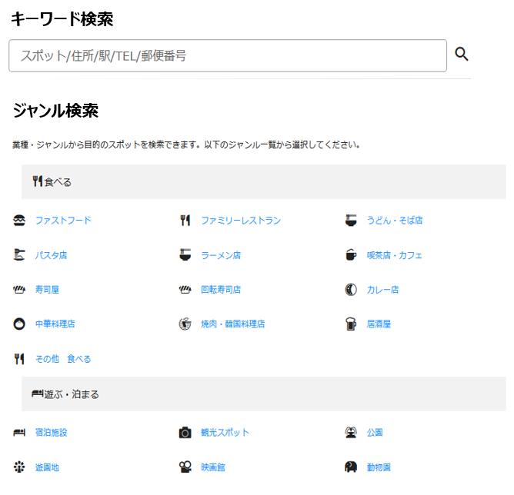
Task: Click the camera icon beside 観光スポット
Action: 185,433
